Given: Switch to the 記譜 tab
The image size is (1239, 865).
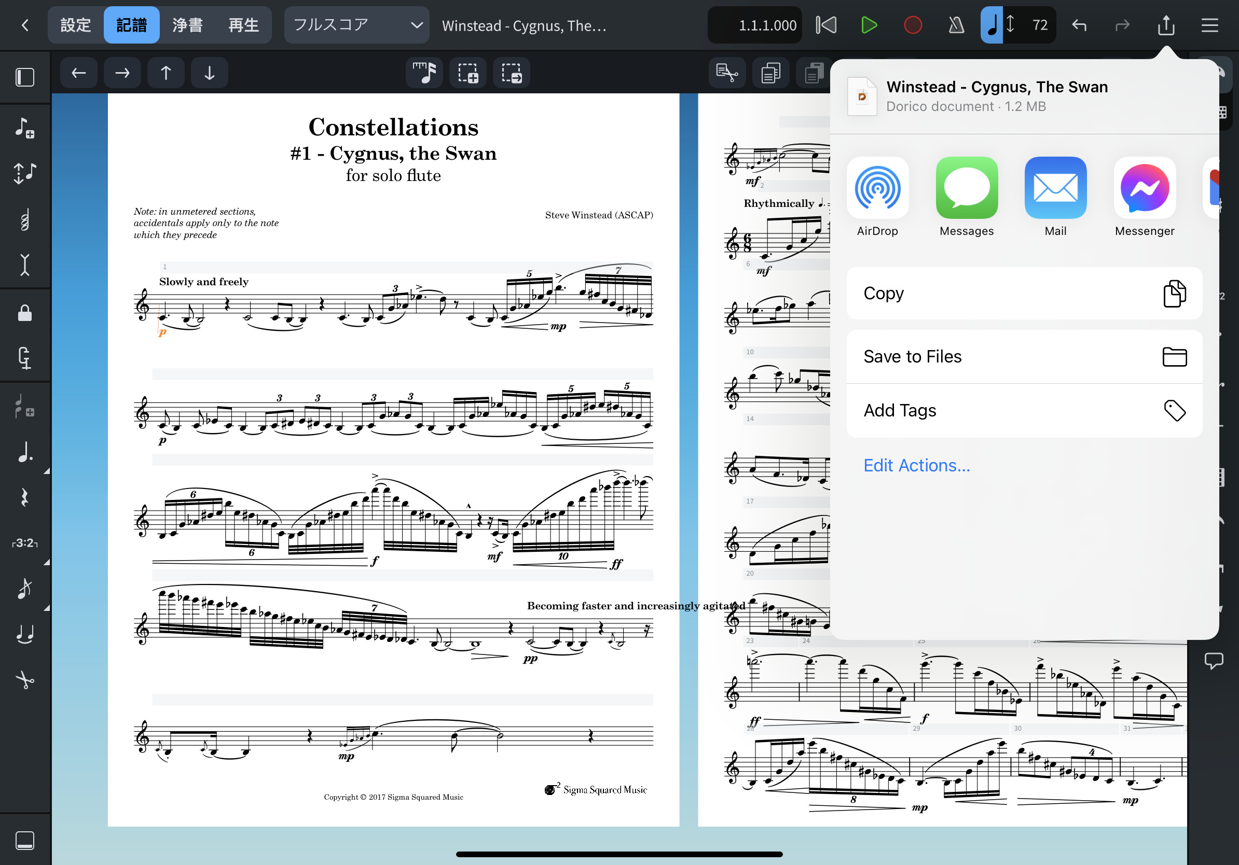Looking at the screenshot, I should coord(131,25).
